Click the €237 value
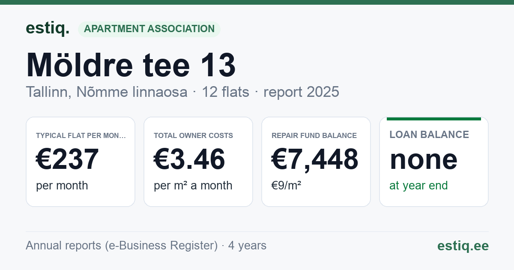The height and width of the screenshot is (270, 514). 68,159
